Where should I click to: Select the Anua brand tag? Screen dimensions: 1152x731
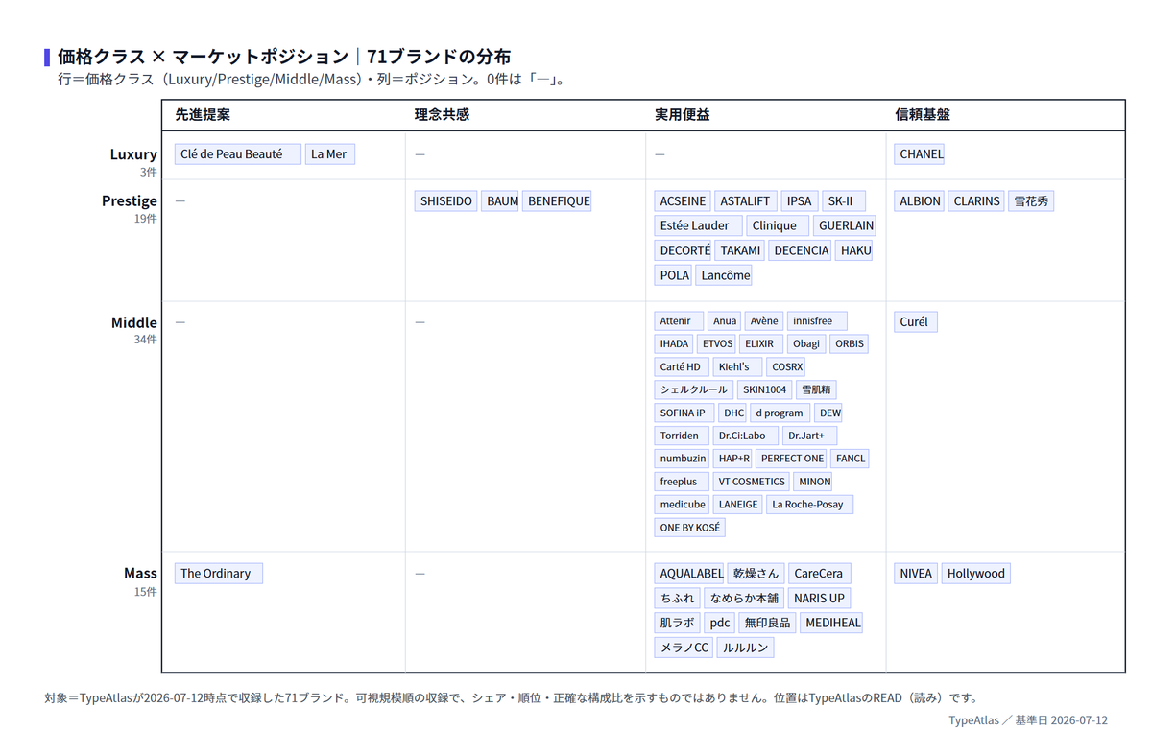coord(725,320)
